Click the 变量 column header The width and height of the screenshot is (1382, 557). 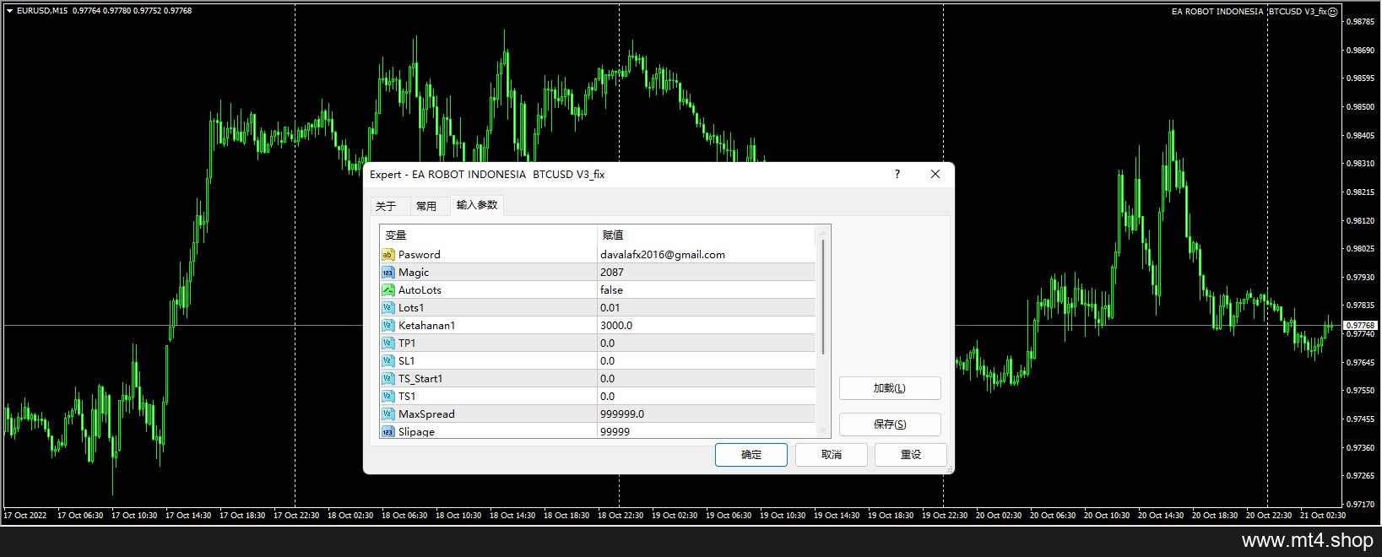489,235
